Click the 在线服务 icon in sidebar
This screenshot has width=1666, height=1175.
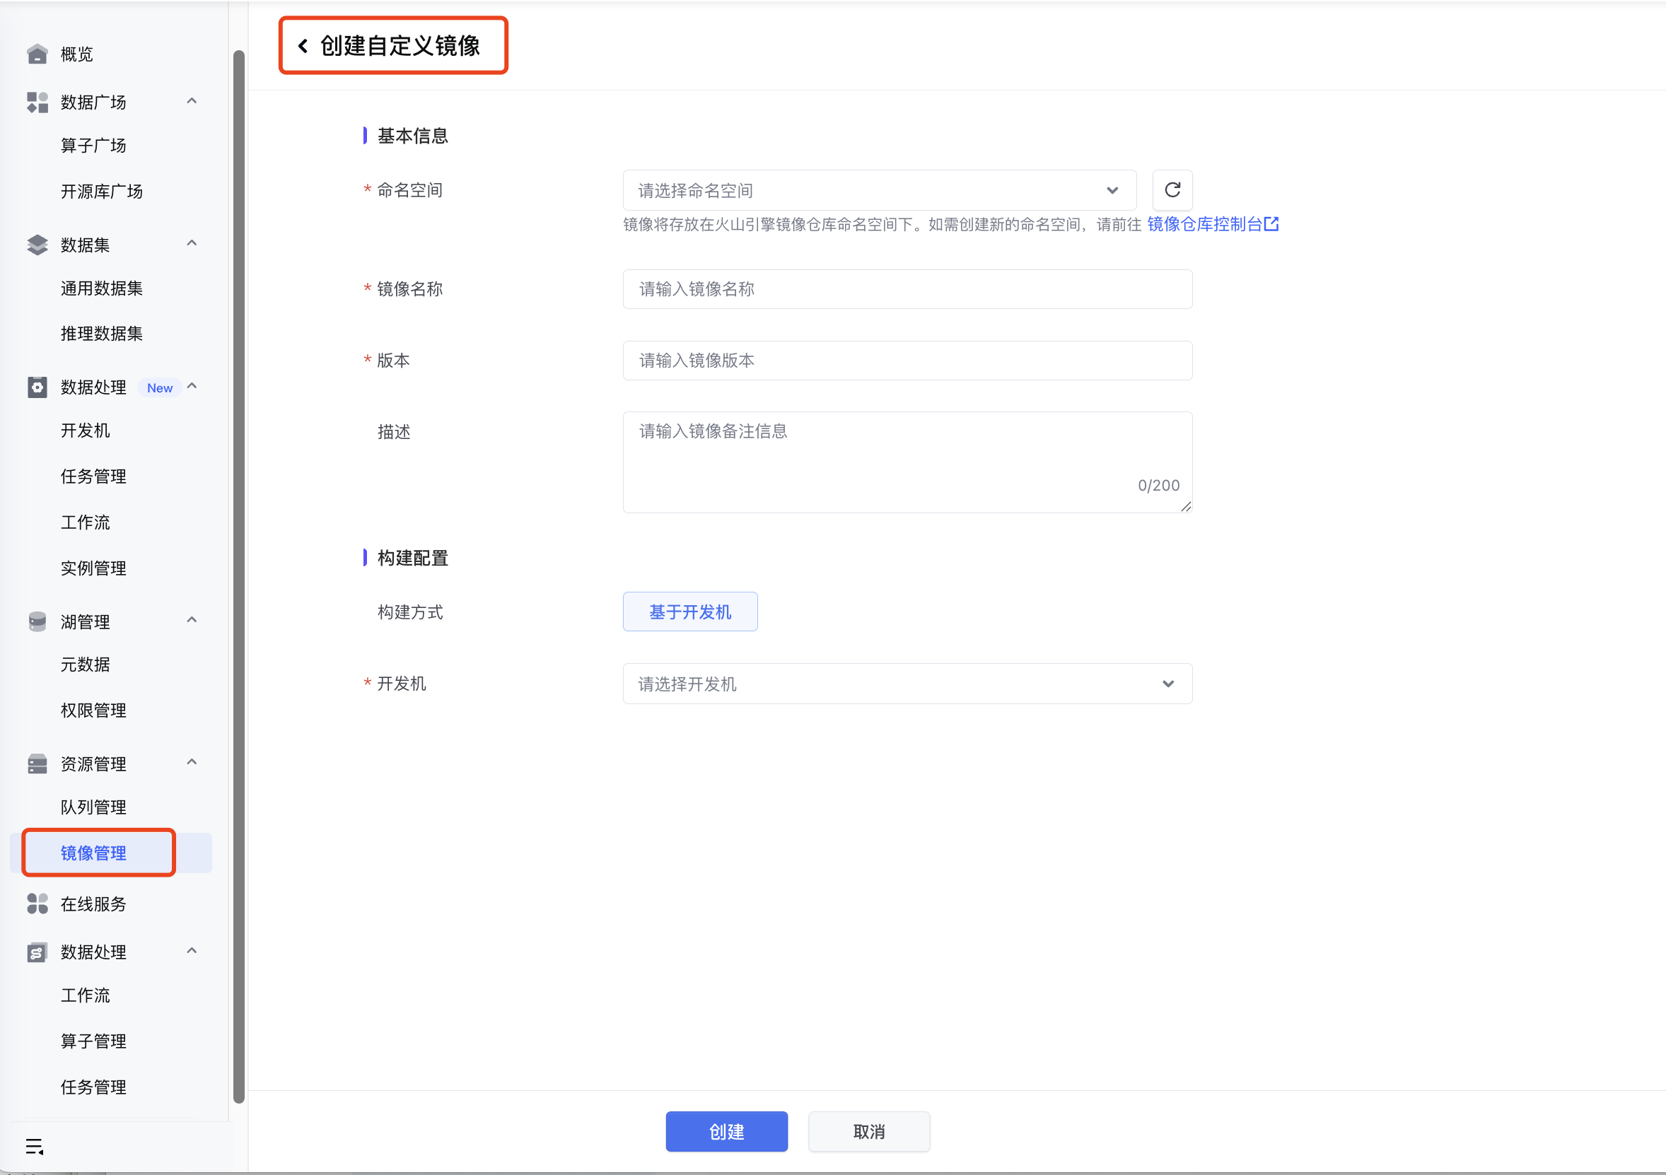[x=37, y=904]
